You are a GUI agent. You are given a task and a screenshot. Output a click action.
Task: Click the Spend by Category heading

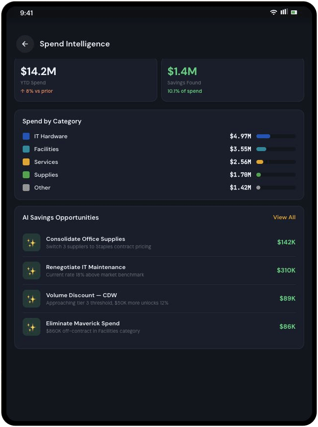click(x=52, y=121)
